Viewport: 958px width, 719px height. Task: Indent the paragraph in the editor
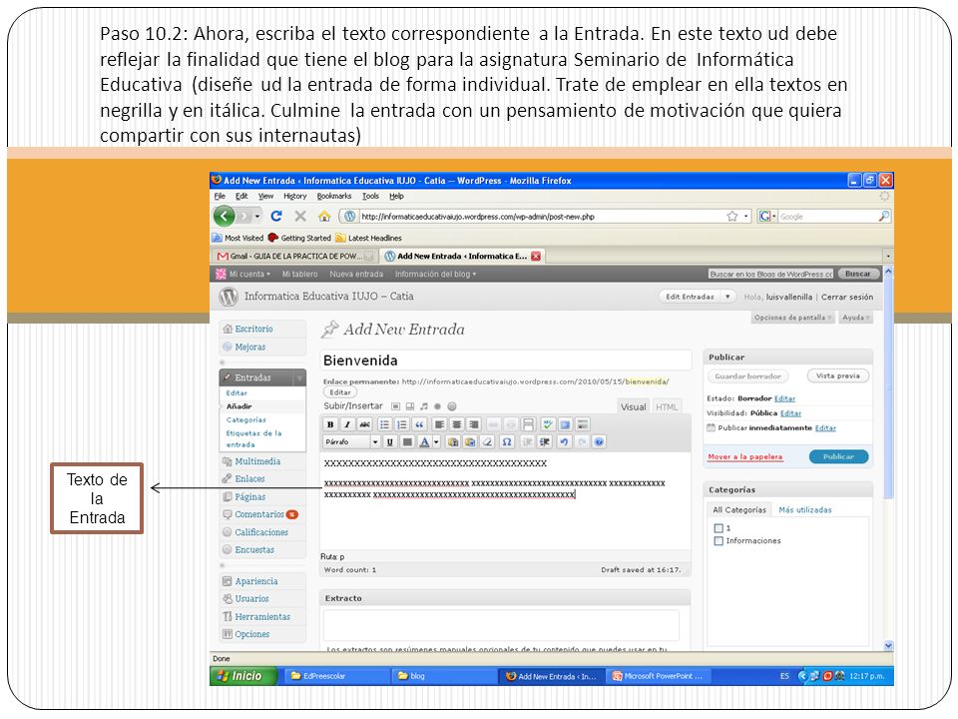click(x=545, y=442)
